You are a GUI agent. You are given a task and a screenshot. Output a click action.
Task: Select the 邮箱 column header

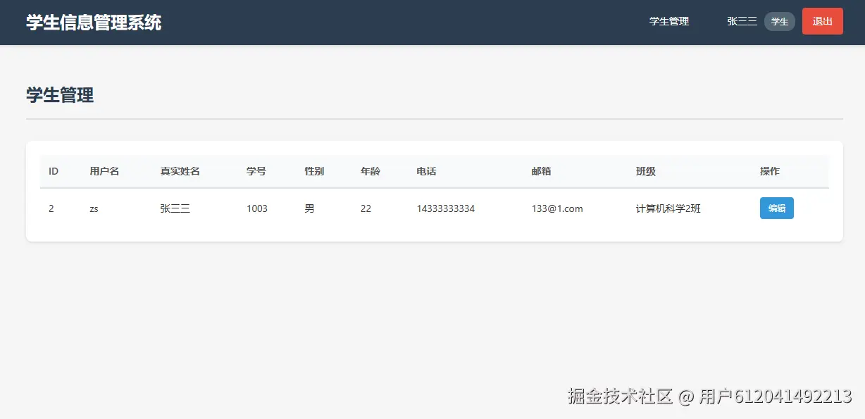(542, 170)
